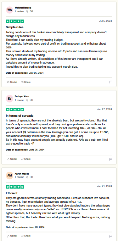The height and width of the screenshot is (241, 118).
Task: Mark 'Simple rules' review as Useful
Action: (x=12, y=82)
